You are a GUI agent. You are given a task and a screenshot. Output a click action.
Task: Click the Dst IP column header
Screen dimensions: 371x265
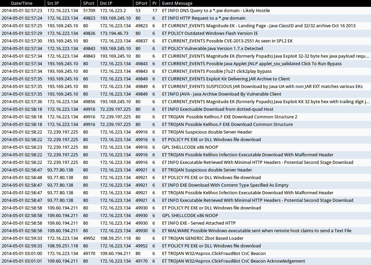[x=106, y=3]
